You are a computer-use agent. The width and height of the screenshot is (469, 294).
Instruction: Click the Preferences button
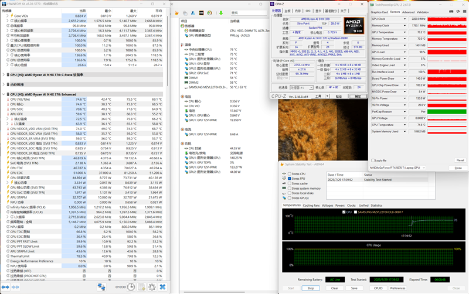click(x=397, y=288)
